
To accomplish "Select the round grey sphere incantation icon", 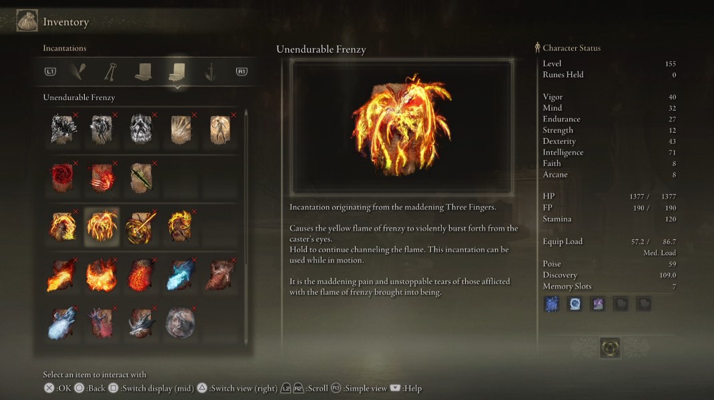I will (x=180, y=323).
